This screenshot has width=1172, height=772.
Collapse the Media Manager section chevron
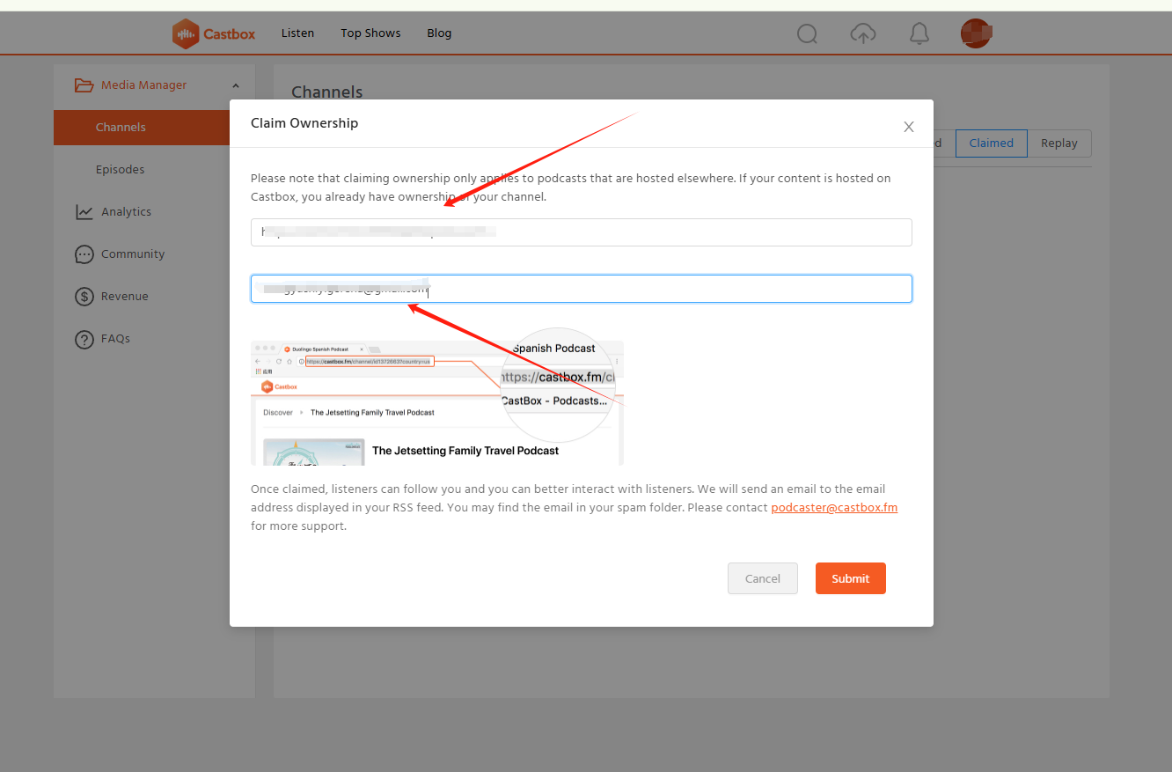236,85
